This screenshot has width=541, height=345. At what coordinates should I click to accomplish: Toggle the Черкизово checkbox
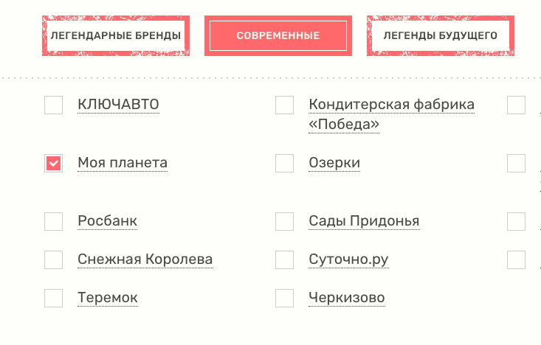(284, 299)
